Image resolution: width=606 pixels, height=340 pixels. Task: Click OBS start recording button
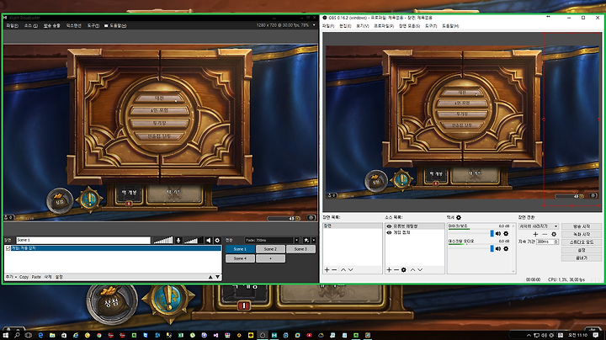pos(582,234)
